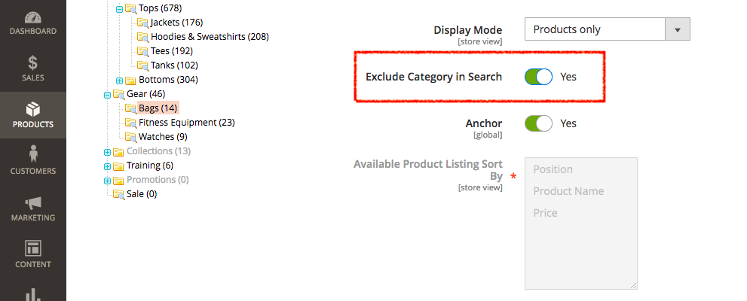Open the Dashboard gauge icon
747x301 pixels.
tap(33, 17)
